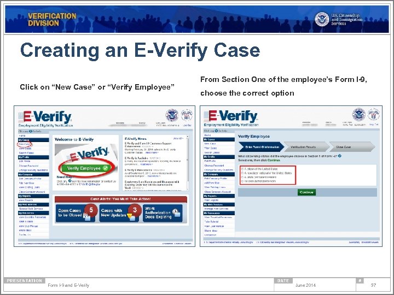
Task: Click the calendar folder icon on Open Cases tile
Action: [x=86, y=217]
